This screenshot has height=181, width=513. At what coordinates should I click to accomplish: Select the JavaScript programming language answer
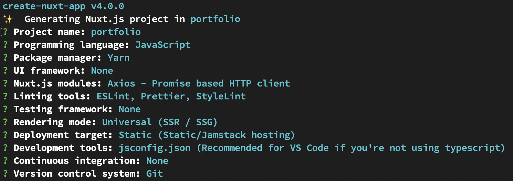point(163,45)
